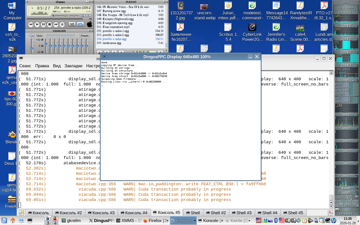Click the Bluetooth icon in system tray
Image resolution: width=360 pixels, height=225 pixels.
pyautogui.click(x=276, y=220)
